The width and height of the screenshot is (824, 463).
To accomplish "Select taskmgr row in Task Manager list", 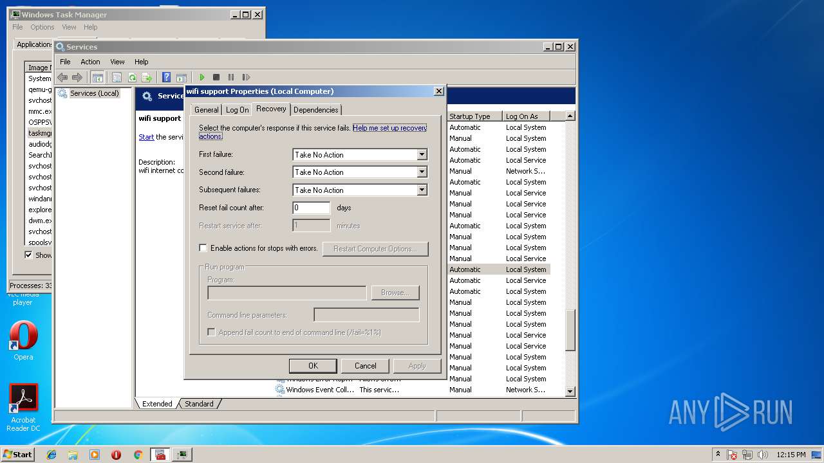I will click(x=39, y=133).
